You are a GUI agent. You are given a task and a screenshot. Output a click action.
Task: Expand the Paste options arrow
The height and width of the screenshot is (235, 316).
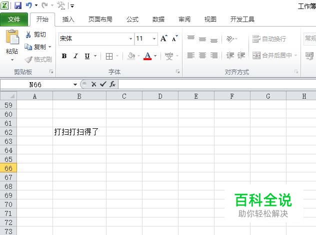click(x=12, y=60)
